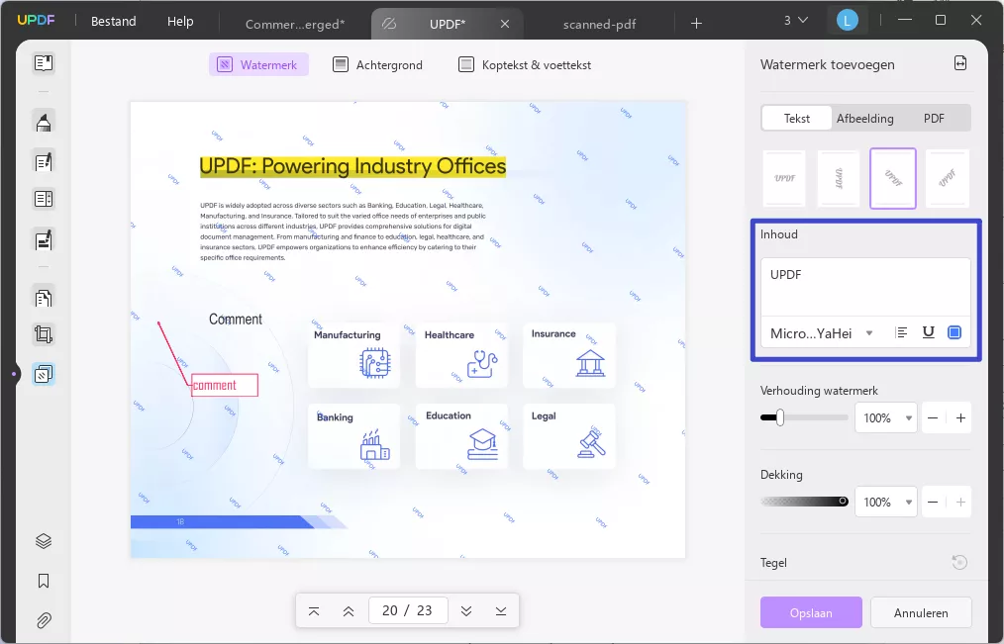Decrease Dekking with the minus button
This screenshot has height=644, width=1004.
pos(933,502)
